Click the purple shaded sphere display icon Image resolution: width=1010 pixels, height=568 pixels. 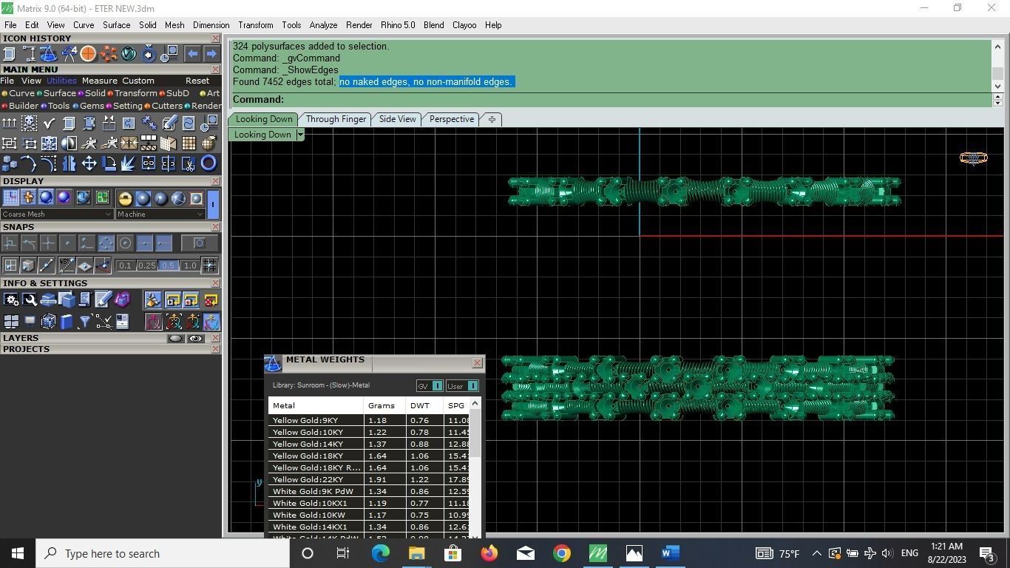pyautogui.click(x=64, y=197)
